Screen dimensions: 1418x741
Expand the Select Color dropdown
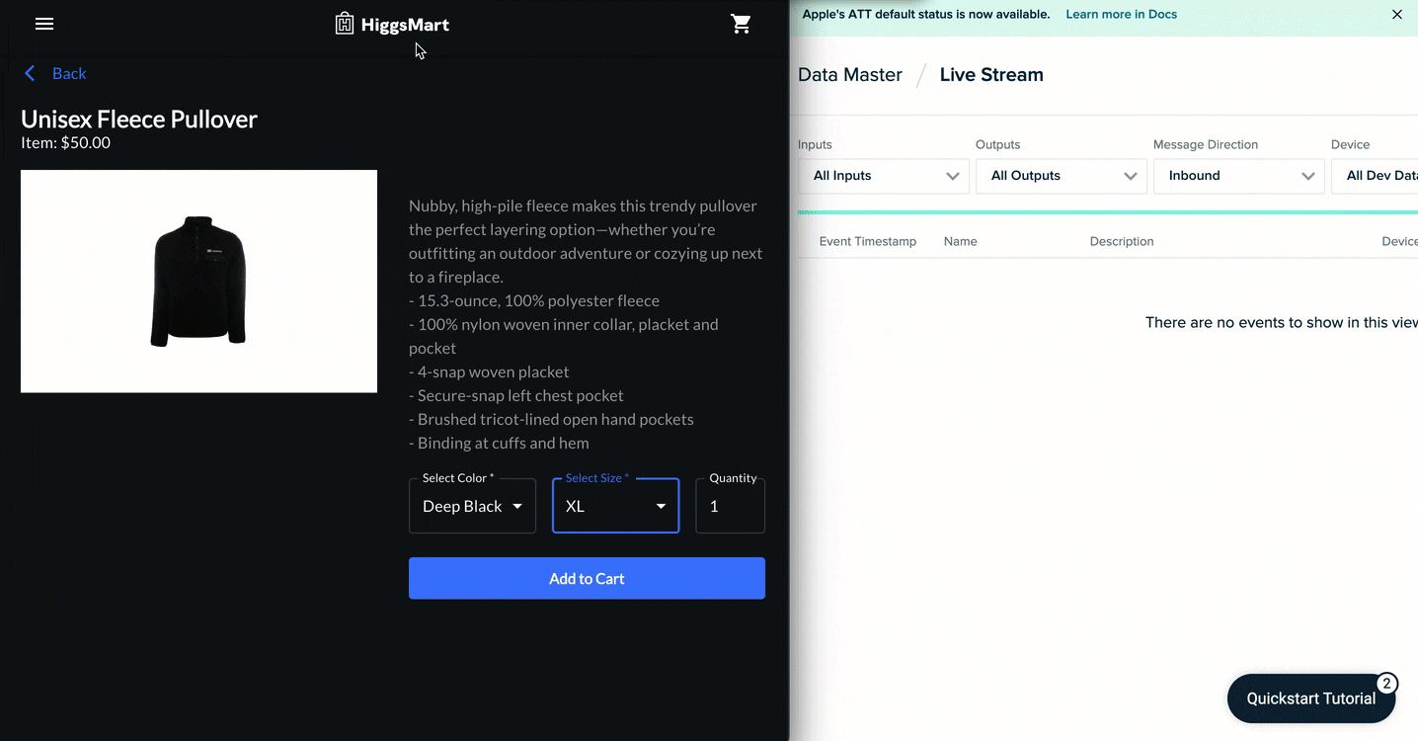(x=472, y=506)
